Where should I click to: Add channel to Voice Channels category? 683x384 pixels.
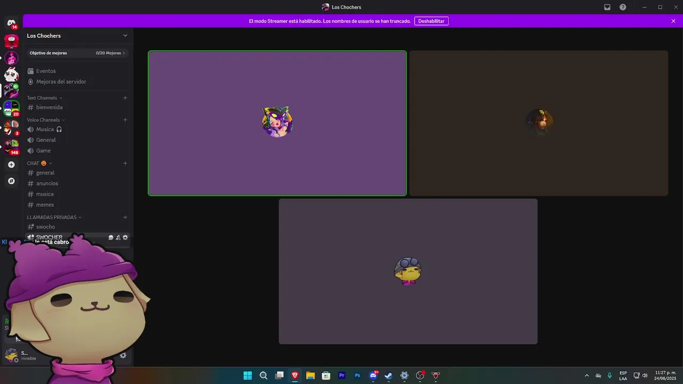click(125, 119)
